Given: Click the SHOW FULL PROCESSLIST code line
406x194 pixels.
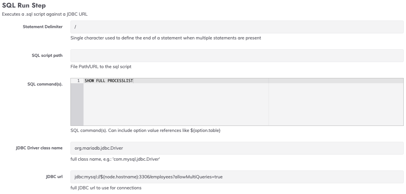Looking at the screenshot, I should pos(109,81).
